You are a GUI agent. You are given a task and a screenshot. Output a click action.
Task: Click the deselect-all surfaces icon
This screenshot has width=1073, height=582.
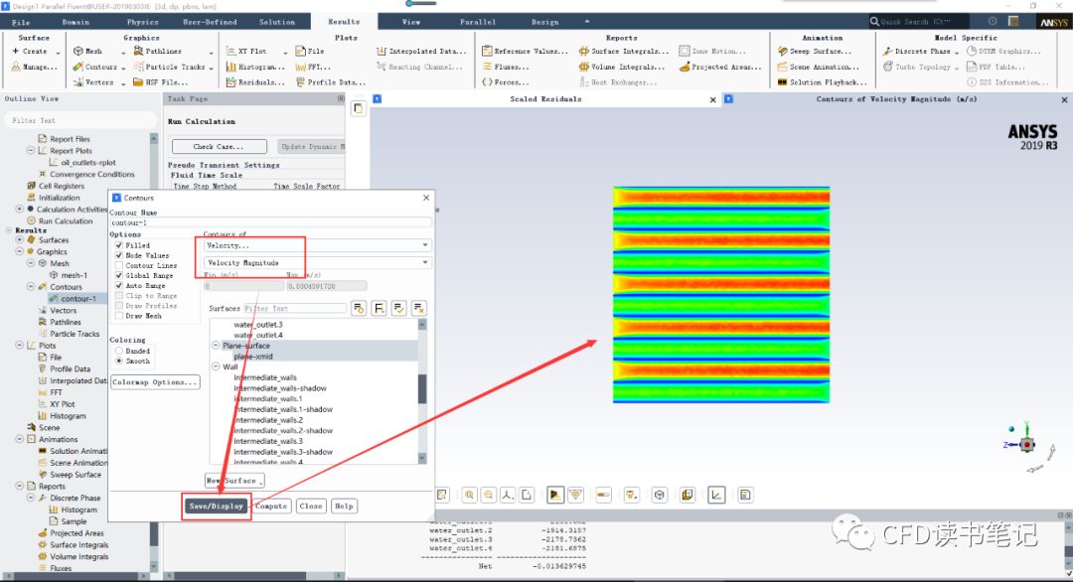pos(419,309)
